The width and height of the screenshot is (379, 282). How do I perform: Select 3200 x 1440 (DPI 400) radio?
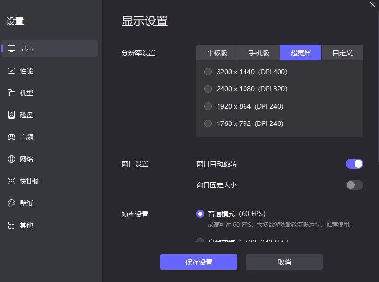208,72
